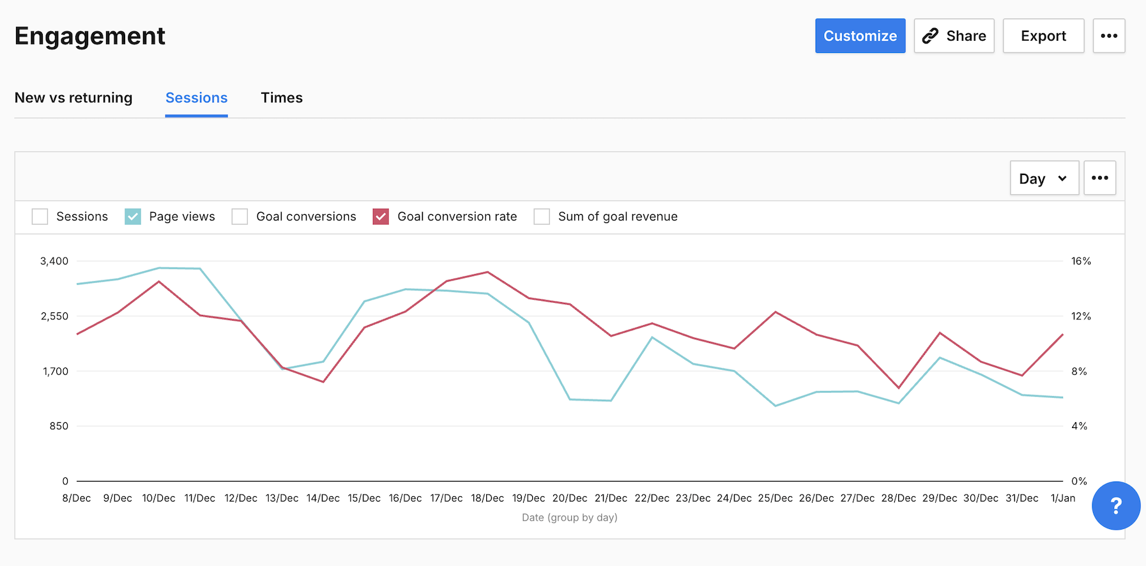Click the 1/Jan axis date label
The width and height of the screenshot is (1146, 566).
1063,498
